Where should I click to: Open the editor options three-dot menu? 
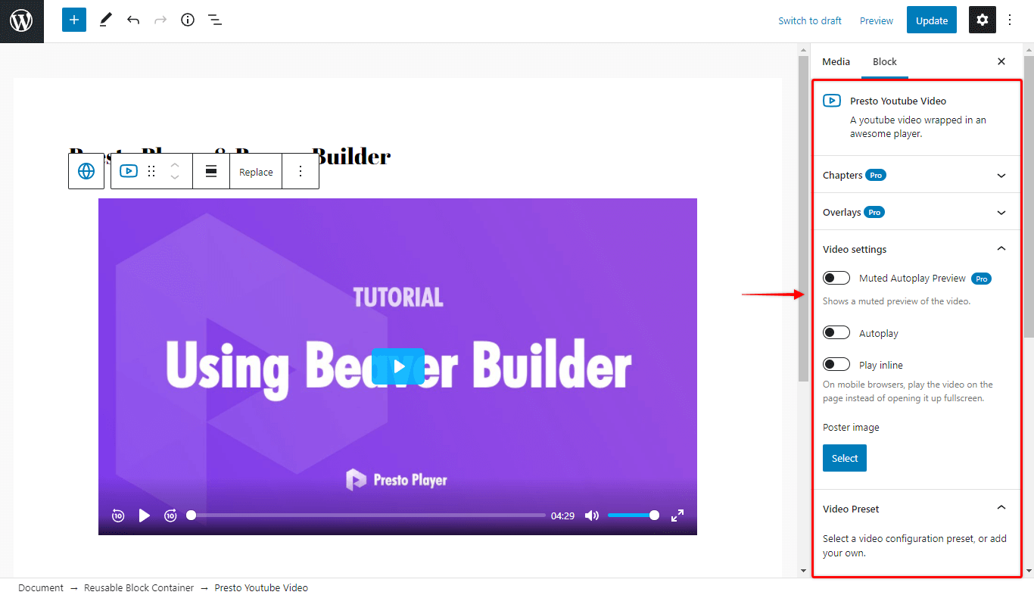click(1010, 20)
